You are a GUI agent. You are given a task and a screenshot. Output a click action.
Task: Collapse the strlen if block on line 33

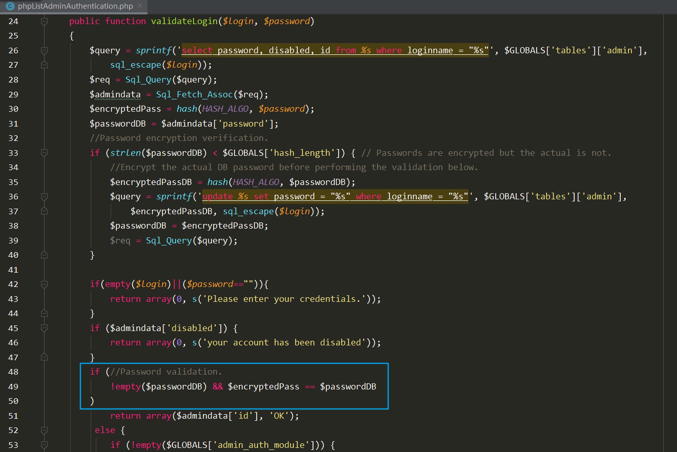click(x=44, y=153)
